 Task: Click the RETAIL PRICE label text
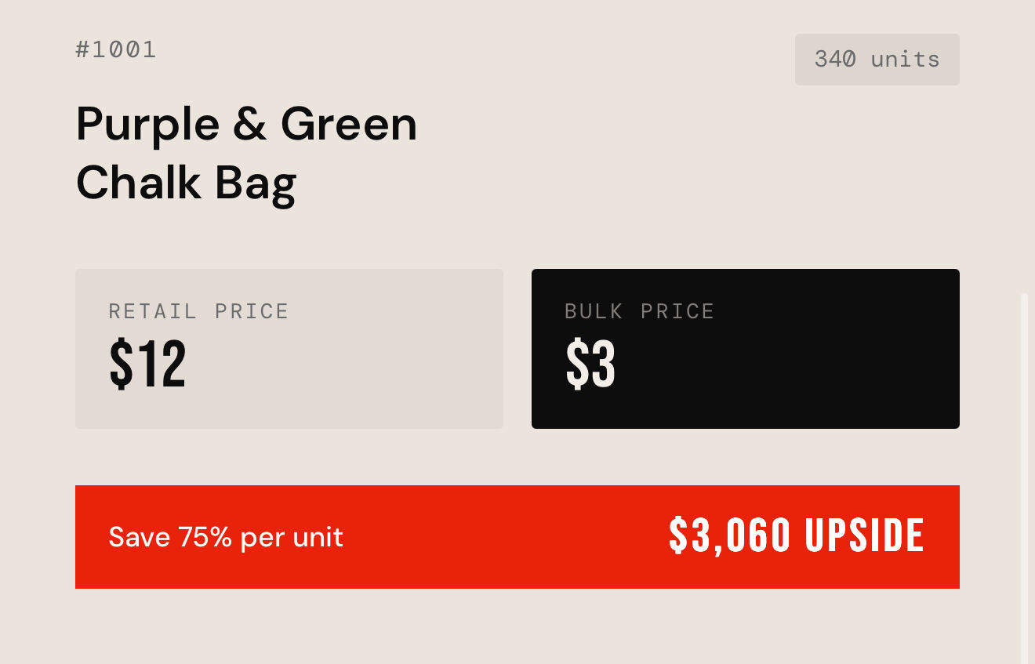(x=198, y=311)
